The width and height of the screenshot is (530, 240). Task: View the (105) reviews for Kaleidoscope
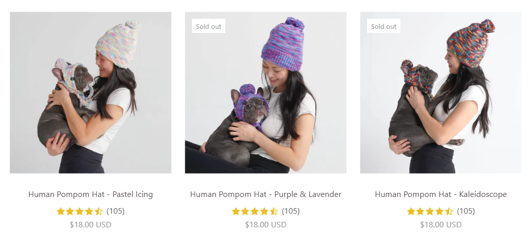coord(466,211)
